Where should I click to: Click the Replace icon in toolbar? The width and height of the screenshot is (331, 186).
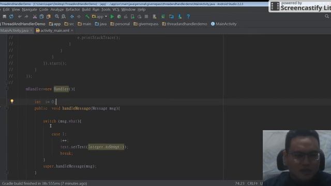(x=64, y=17)
